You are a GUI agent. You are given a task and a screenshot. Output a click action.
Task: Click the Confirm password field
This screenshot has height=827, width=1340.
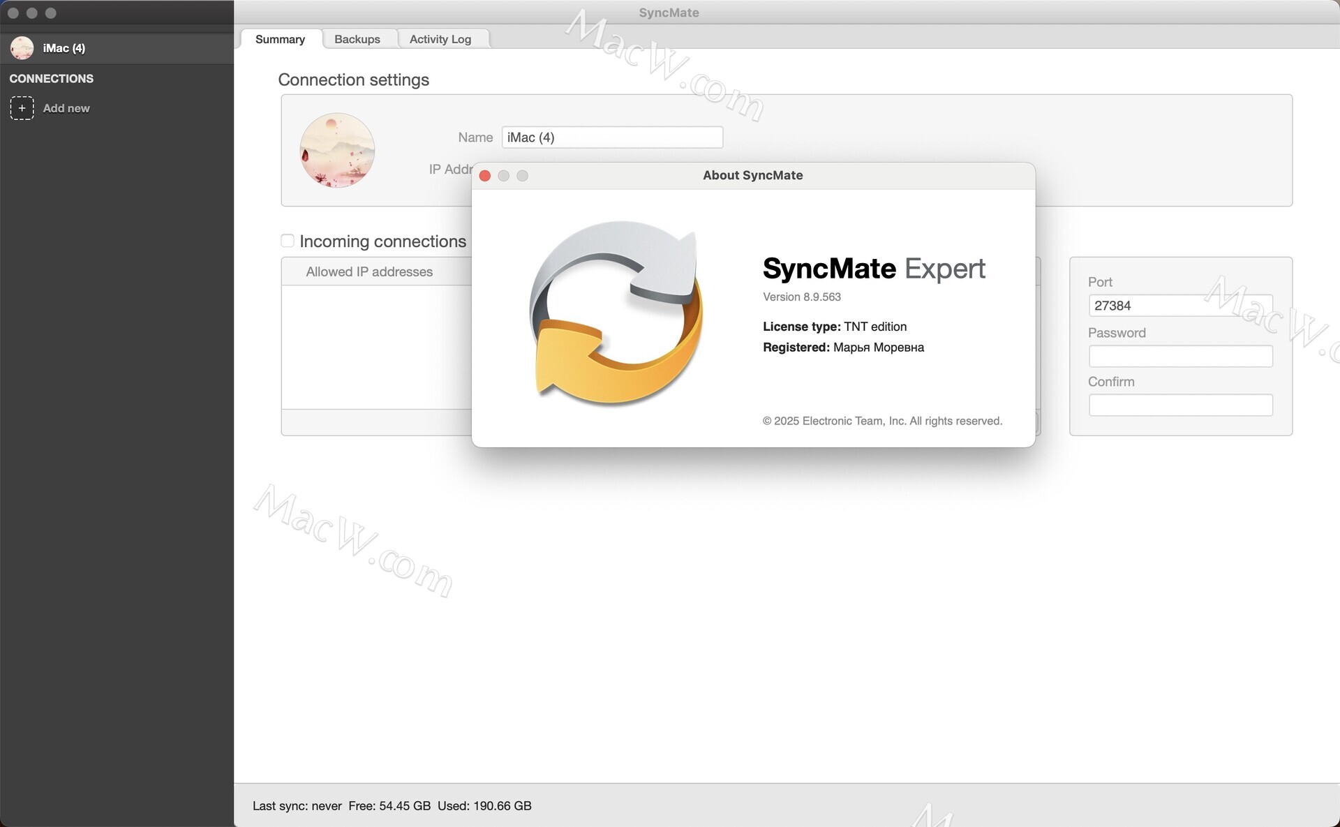1180,405
